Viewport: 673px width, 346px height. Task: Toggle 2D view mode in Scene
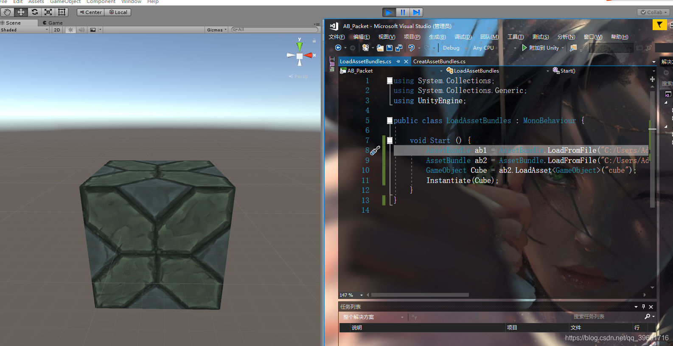click(57, 30)
